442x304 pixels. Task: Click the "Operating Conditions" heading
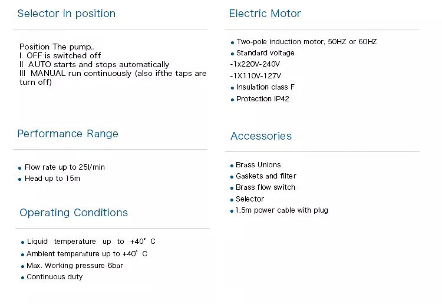(74, 213)
